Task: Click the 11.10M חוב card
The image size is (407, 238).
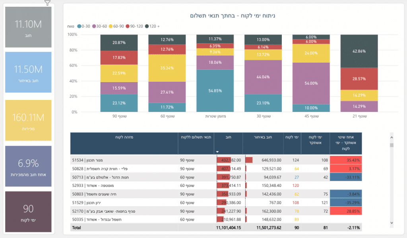Action: pyautogui.click(x=28, y=27)
